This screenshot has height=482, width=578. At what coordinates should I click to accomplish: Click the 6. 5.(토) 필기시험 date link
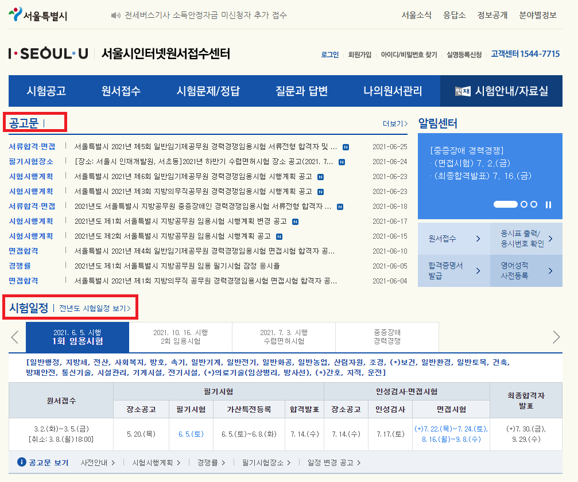pos(191,434)
